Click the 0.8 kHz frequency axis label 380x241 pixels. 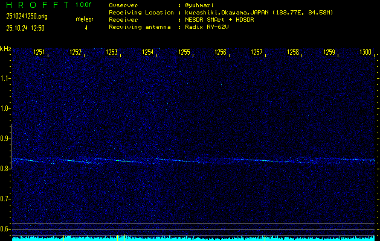coord(5,169)
